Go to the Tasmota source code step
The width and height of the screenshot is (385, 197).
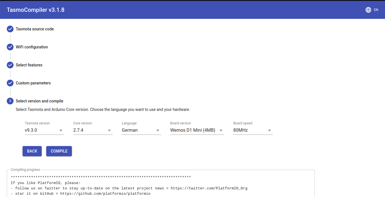pos(35,29)
